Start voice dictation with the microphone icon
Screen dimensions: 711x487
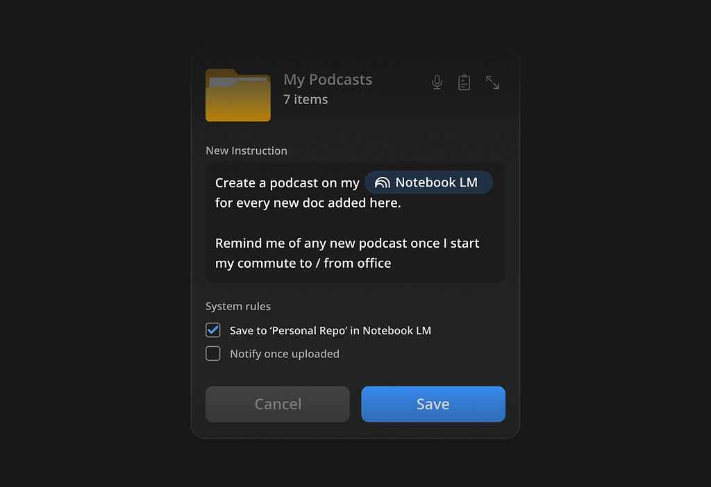[x=437, y=82]
